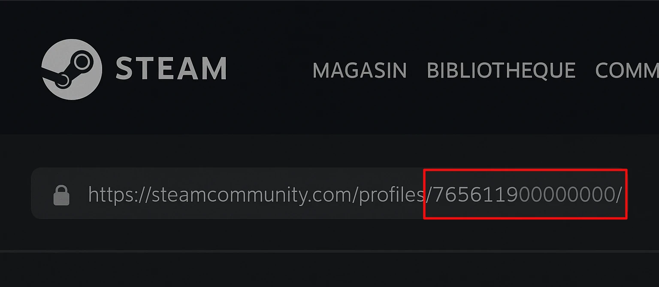Open the BIBLIOTHEQUE menu
Image resolution: width=659 pixels, height=287 pixels.
pyautogui.click(x=501, y=70)
